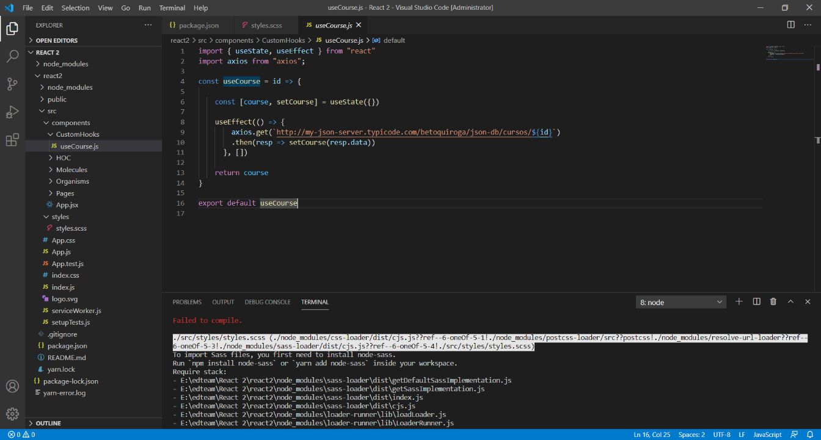Open the Selection menu

[75, 8]
